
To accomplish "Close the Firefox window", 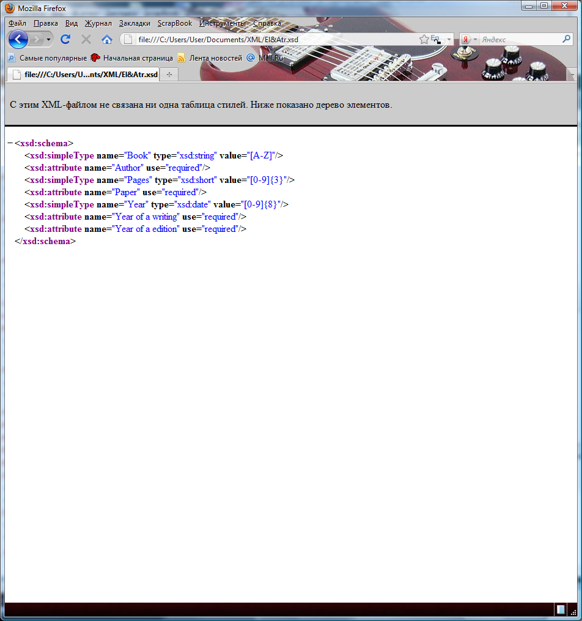I will pos(565,6).
